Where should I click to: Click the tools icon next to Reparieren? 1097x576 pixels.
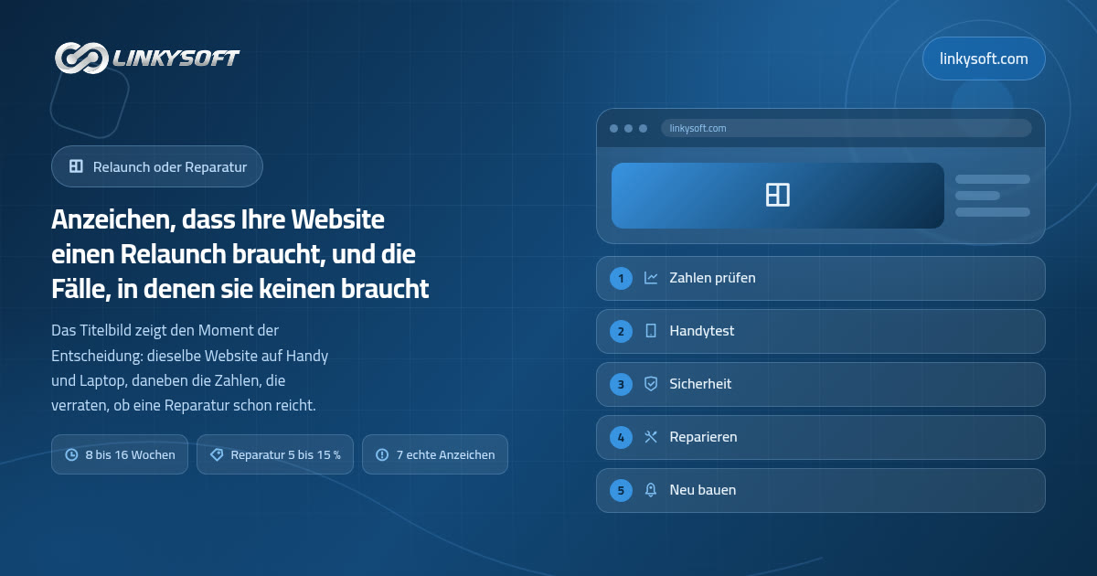pos(651,437)
